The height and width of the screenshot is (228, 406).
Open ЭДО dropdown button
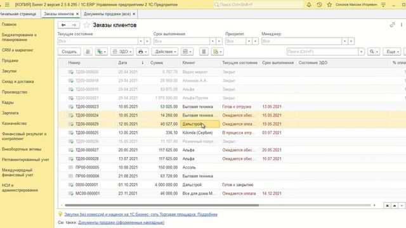pos(122,52)
